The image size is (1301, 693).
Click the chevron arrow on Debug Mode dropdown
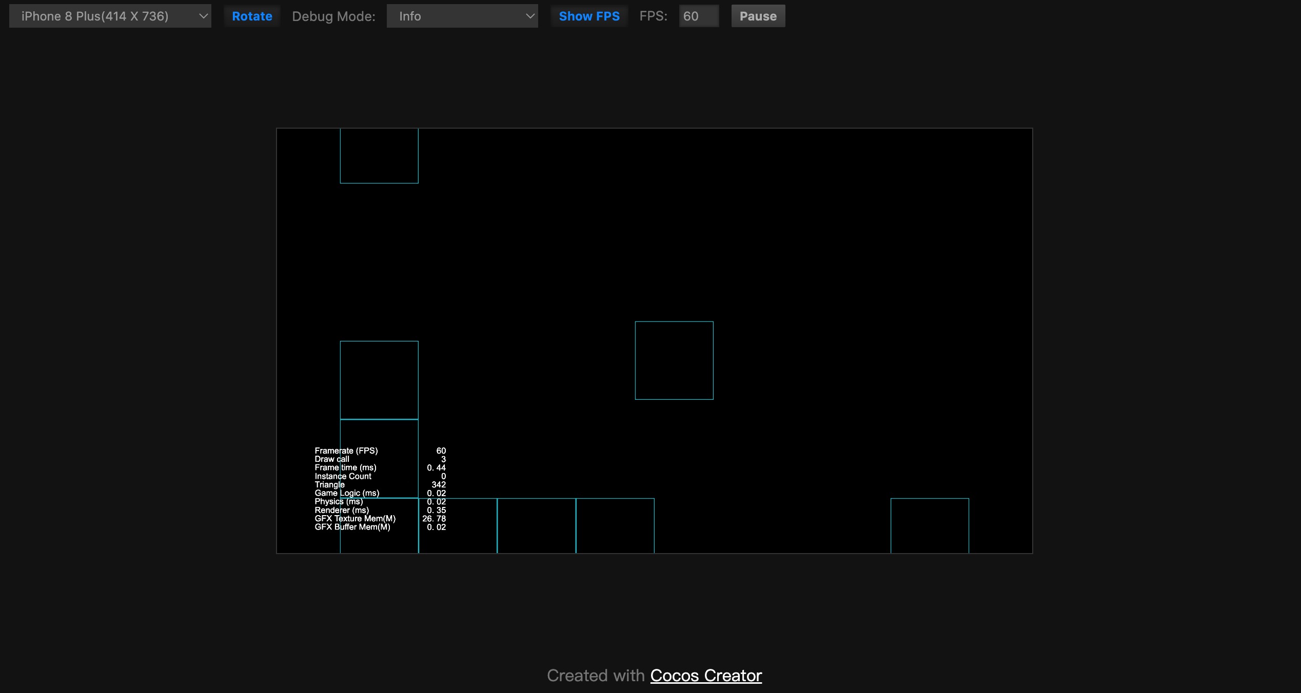530,16
